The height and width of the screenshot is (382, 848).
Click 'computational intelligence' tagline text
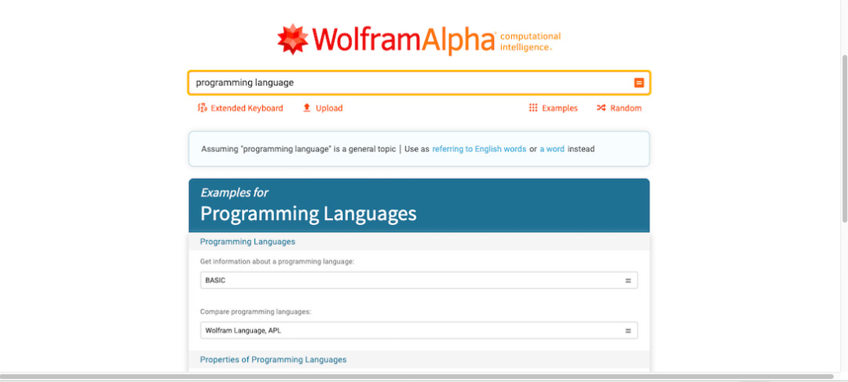coord(530,42)
